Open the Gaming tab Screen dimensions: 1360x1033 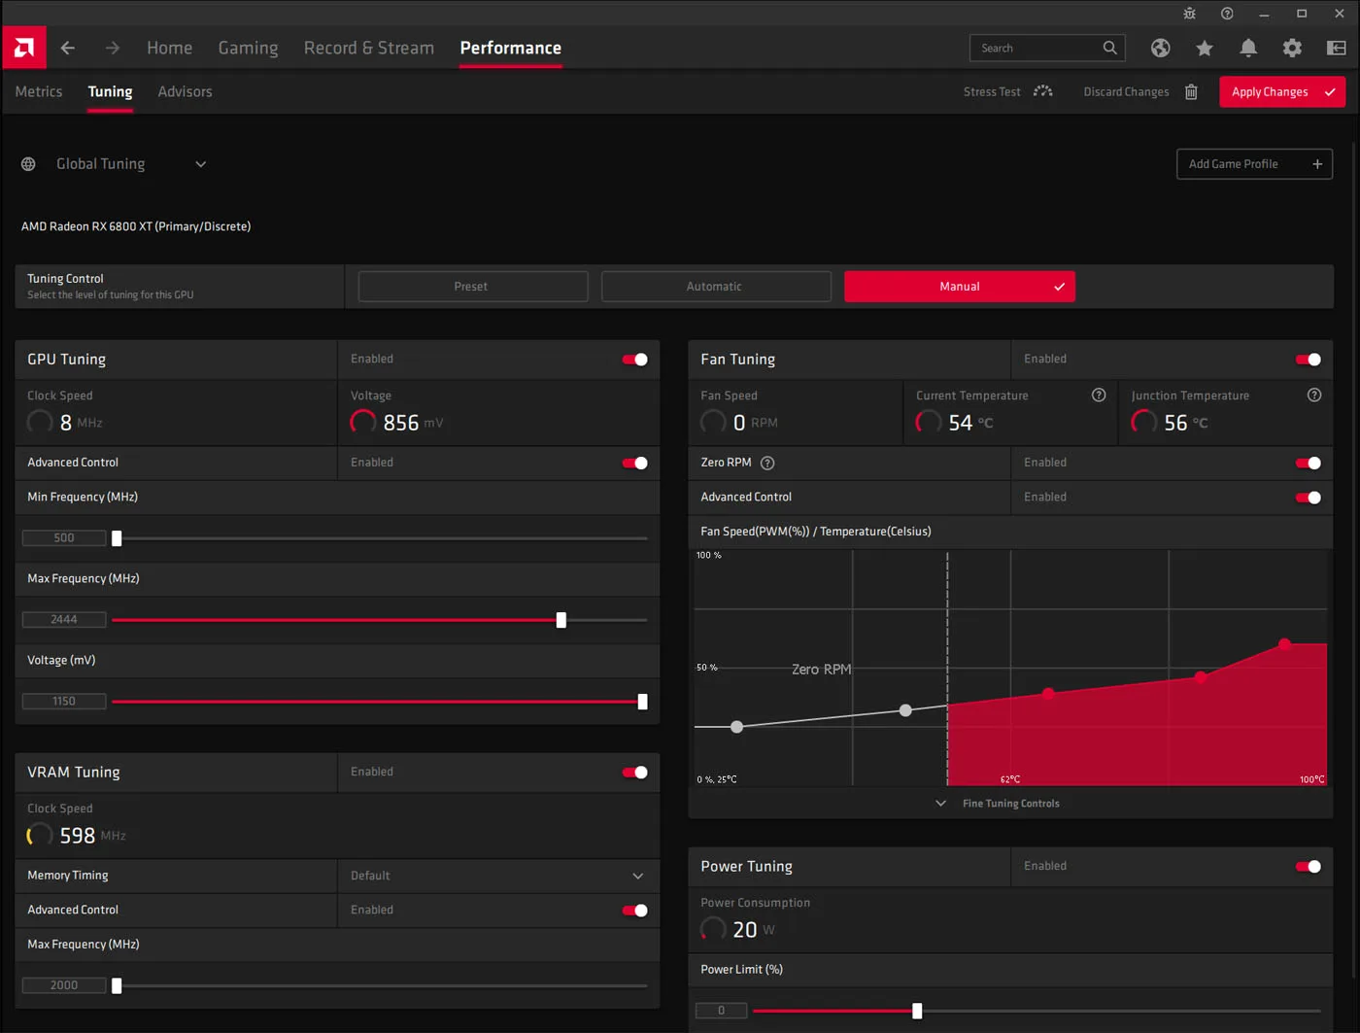248,48
